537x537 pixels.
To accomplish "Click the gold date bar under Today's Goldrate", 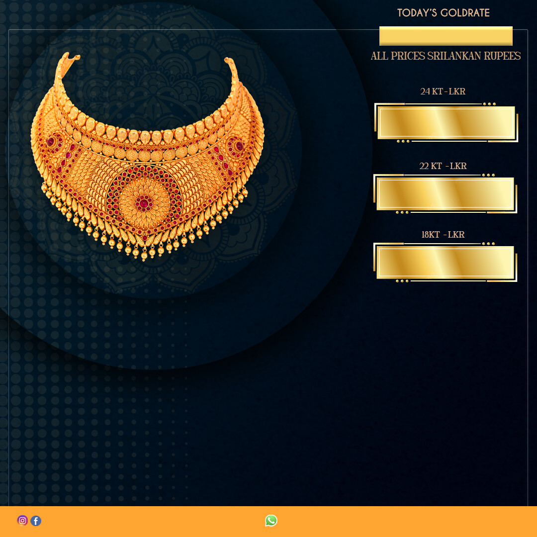I will tap(446, 36).
